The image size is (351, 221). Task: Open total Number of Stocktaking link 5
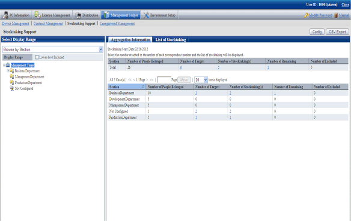click(x=219, y=67)
